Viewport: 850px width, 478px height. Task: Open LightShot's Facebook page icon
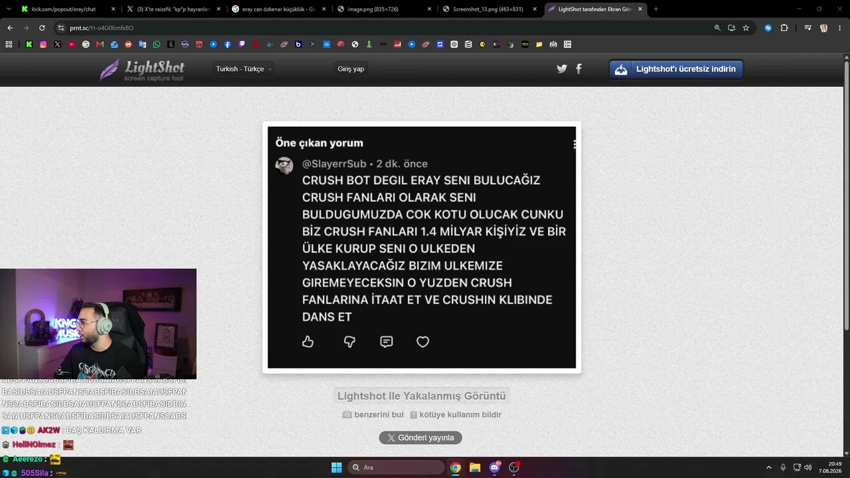pos(578,69)
